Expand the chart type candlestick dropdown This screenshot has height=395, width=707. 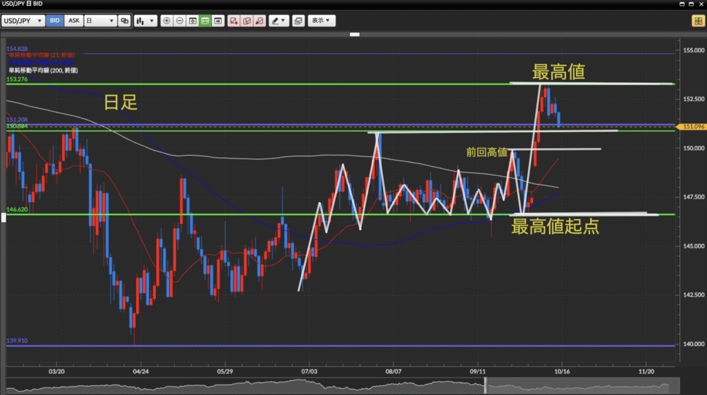(x=145, y=21)
